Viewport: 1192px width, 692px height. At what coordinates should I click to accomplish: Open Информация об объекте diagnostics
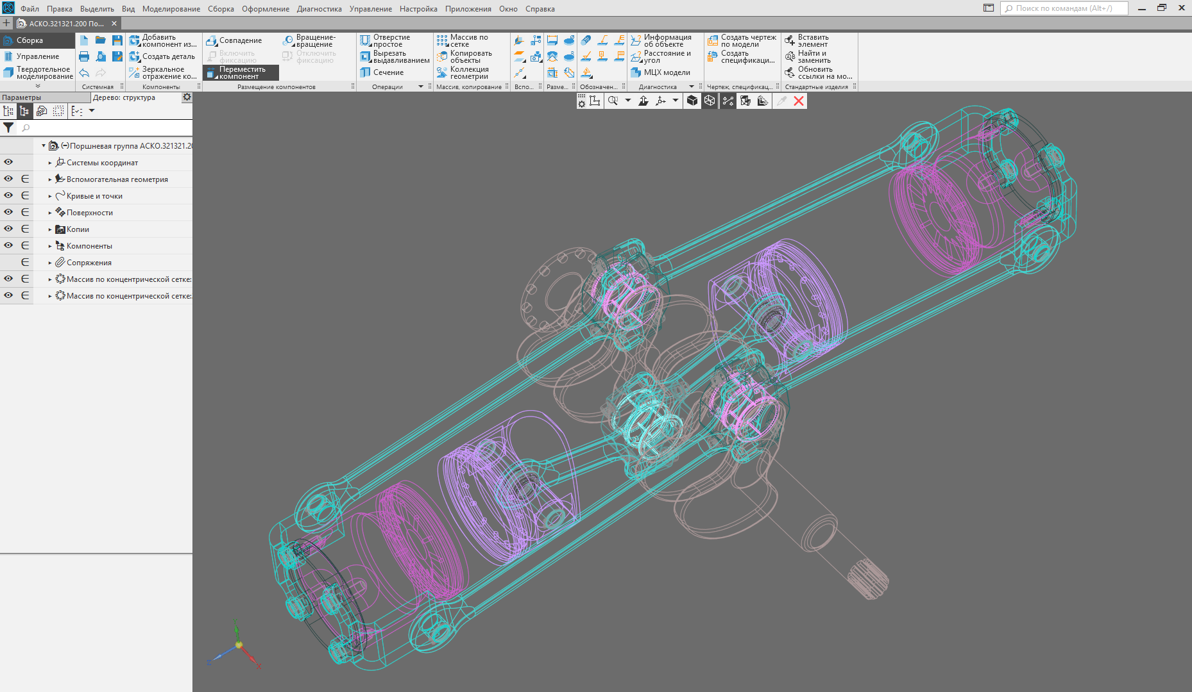click(661, 40)
